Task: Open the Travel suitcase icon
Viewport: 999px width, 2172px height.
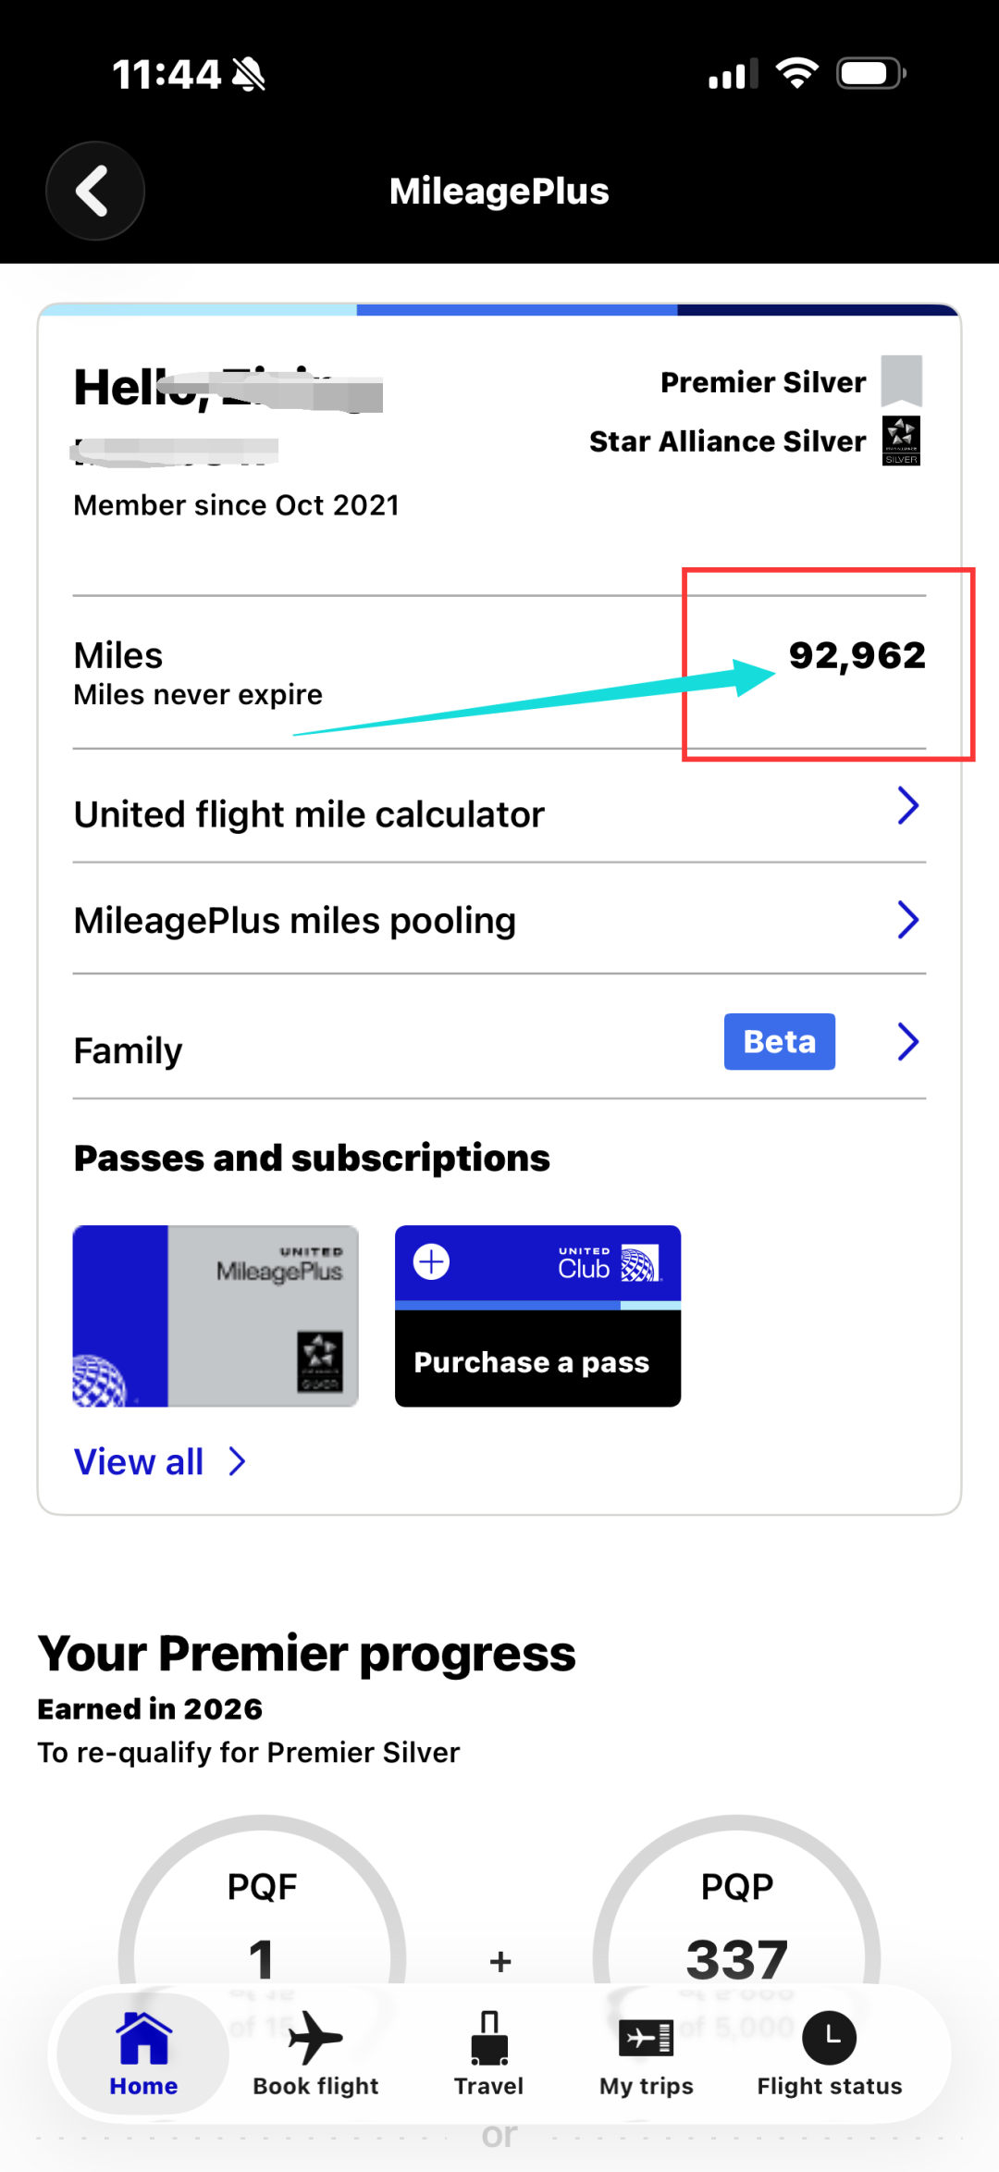Action: pyautogui.click(x=489, y=2038)
